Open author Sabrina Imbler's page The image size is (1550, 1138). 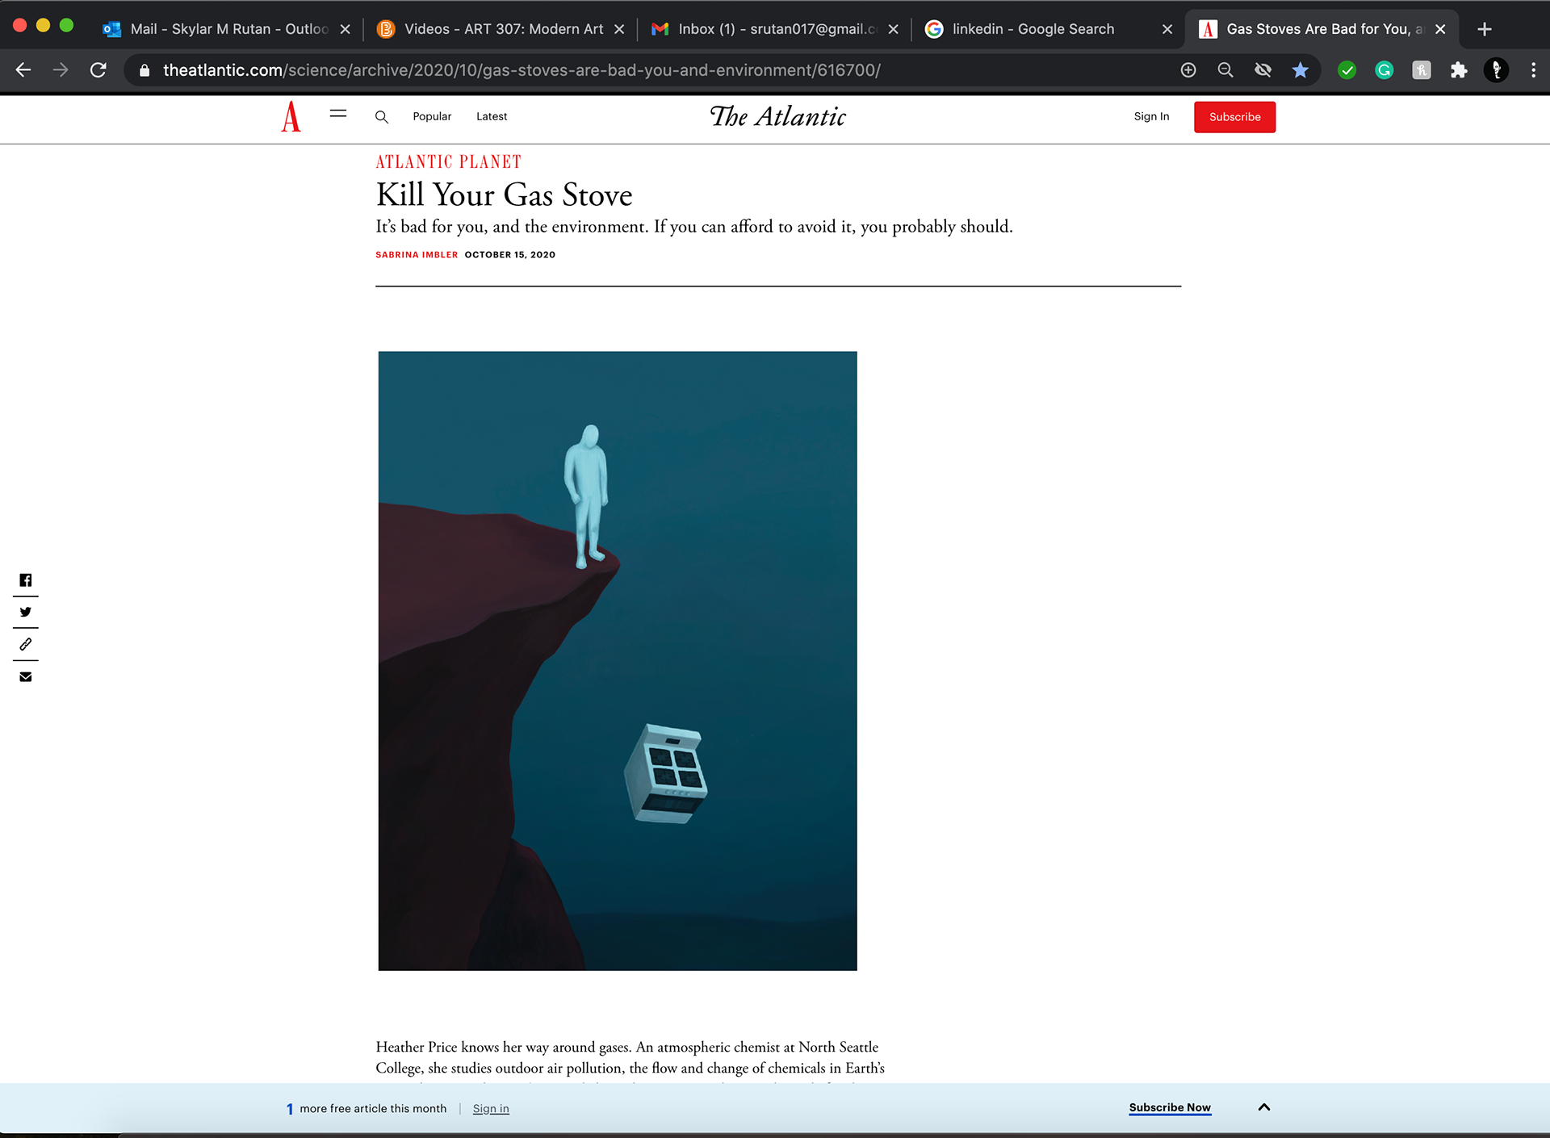coord(417,254)
